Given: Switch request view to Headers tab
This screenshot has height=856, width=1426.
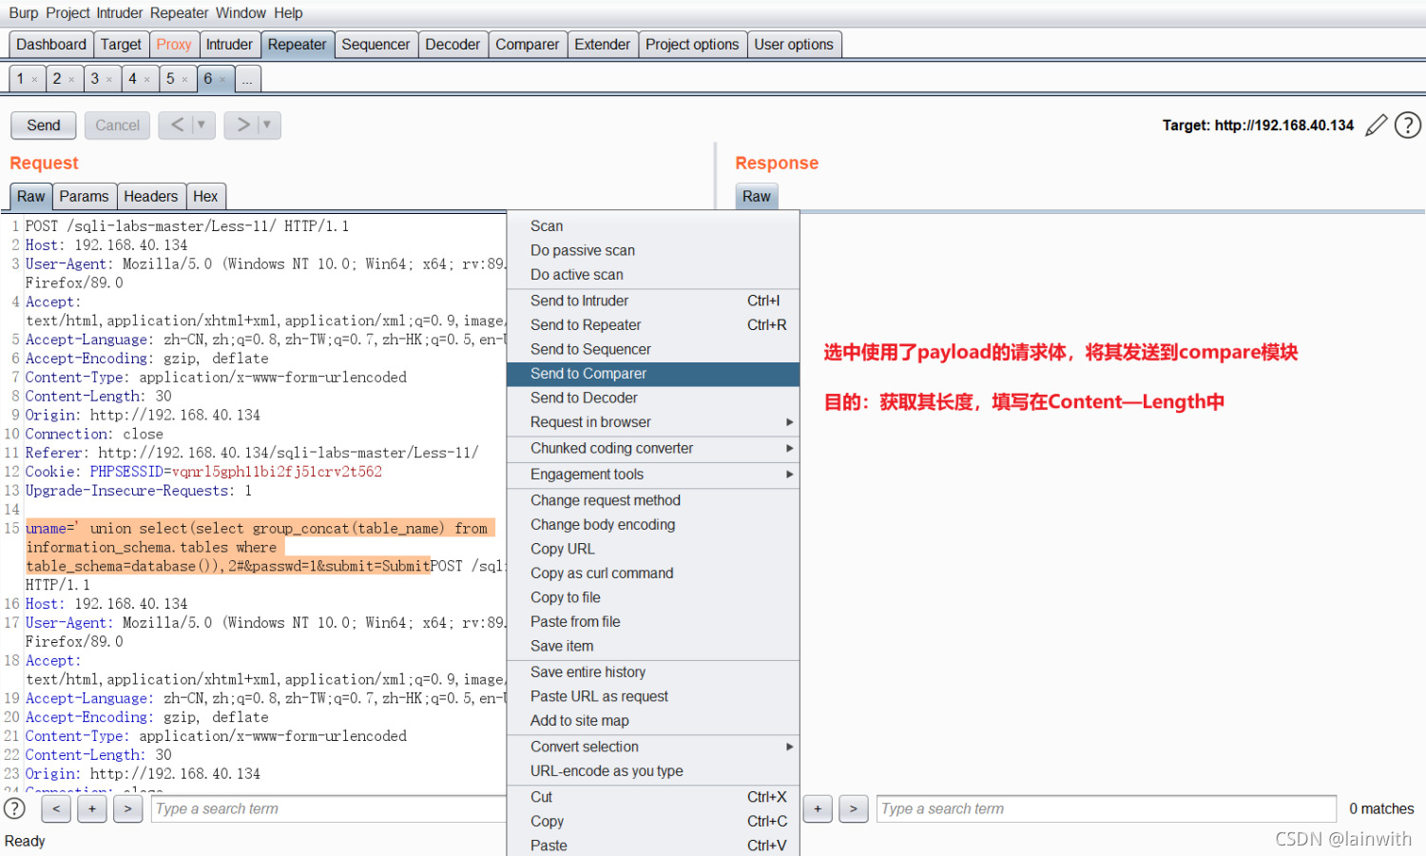Looking at the screenshot, I should pos(150,197).
